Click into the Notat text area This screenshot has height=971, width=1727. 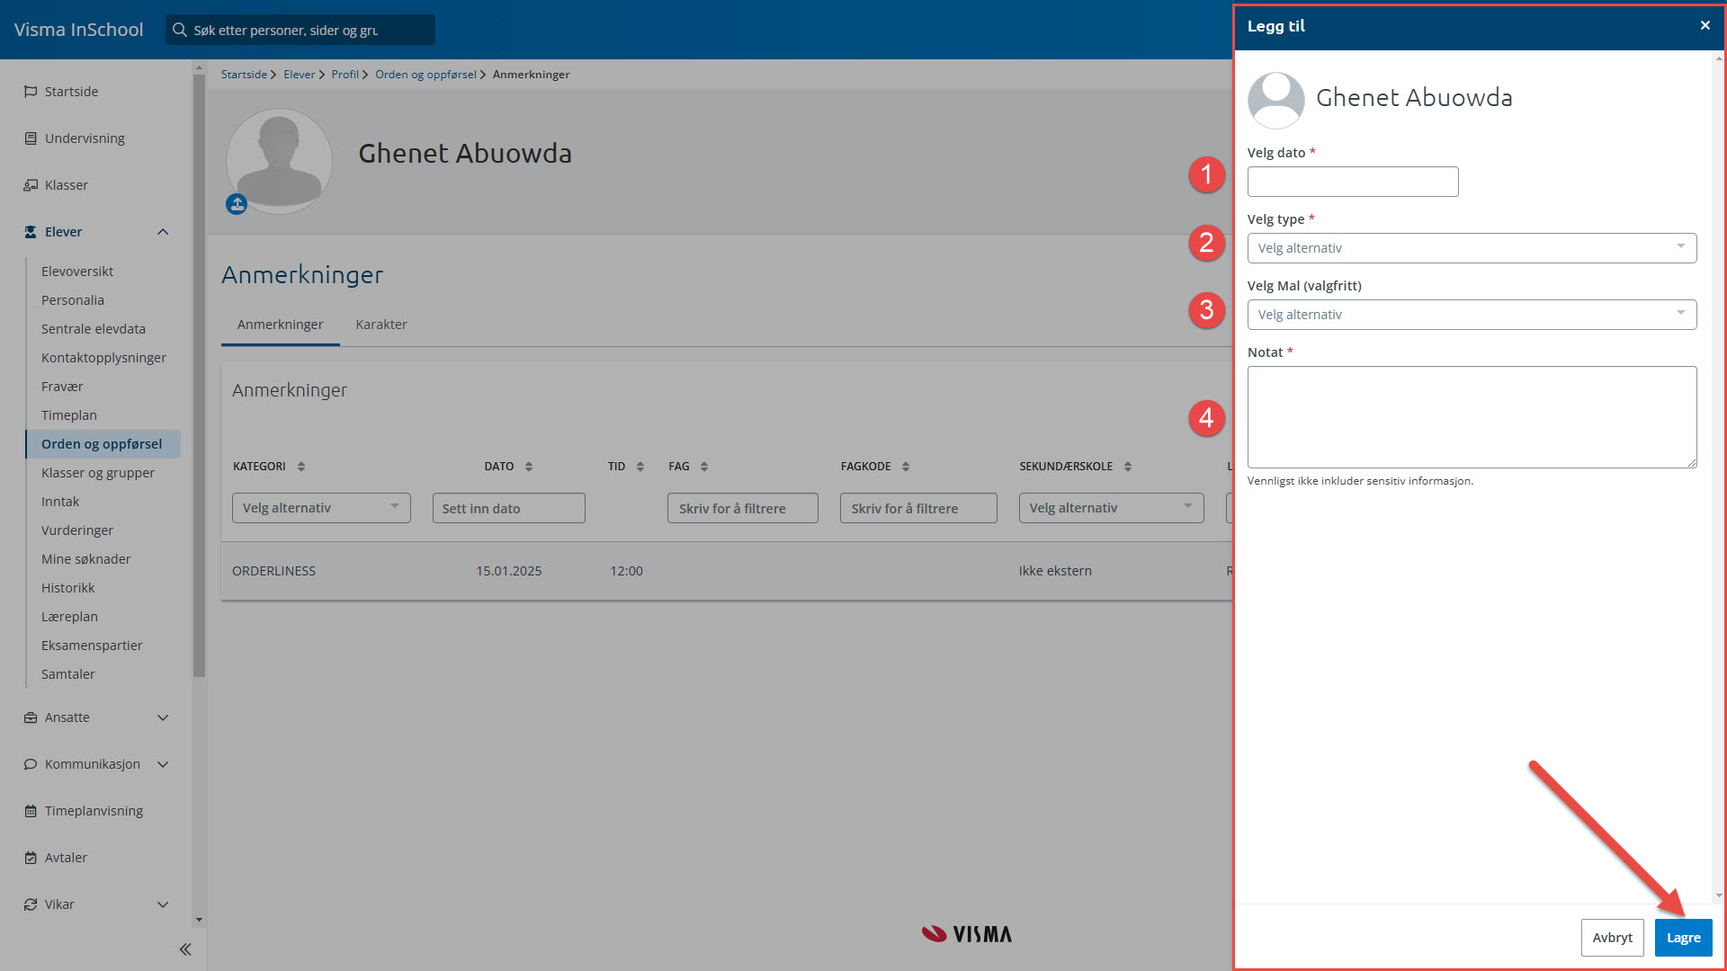(x=1472, y=416)
